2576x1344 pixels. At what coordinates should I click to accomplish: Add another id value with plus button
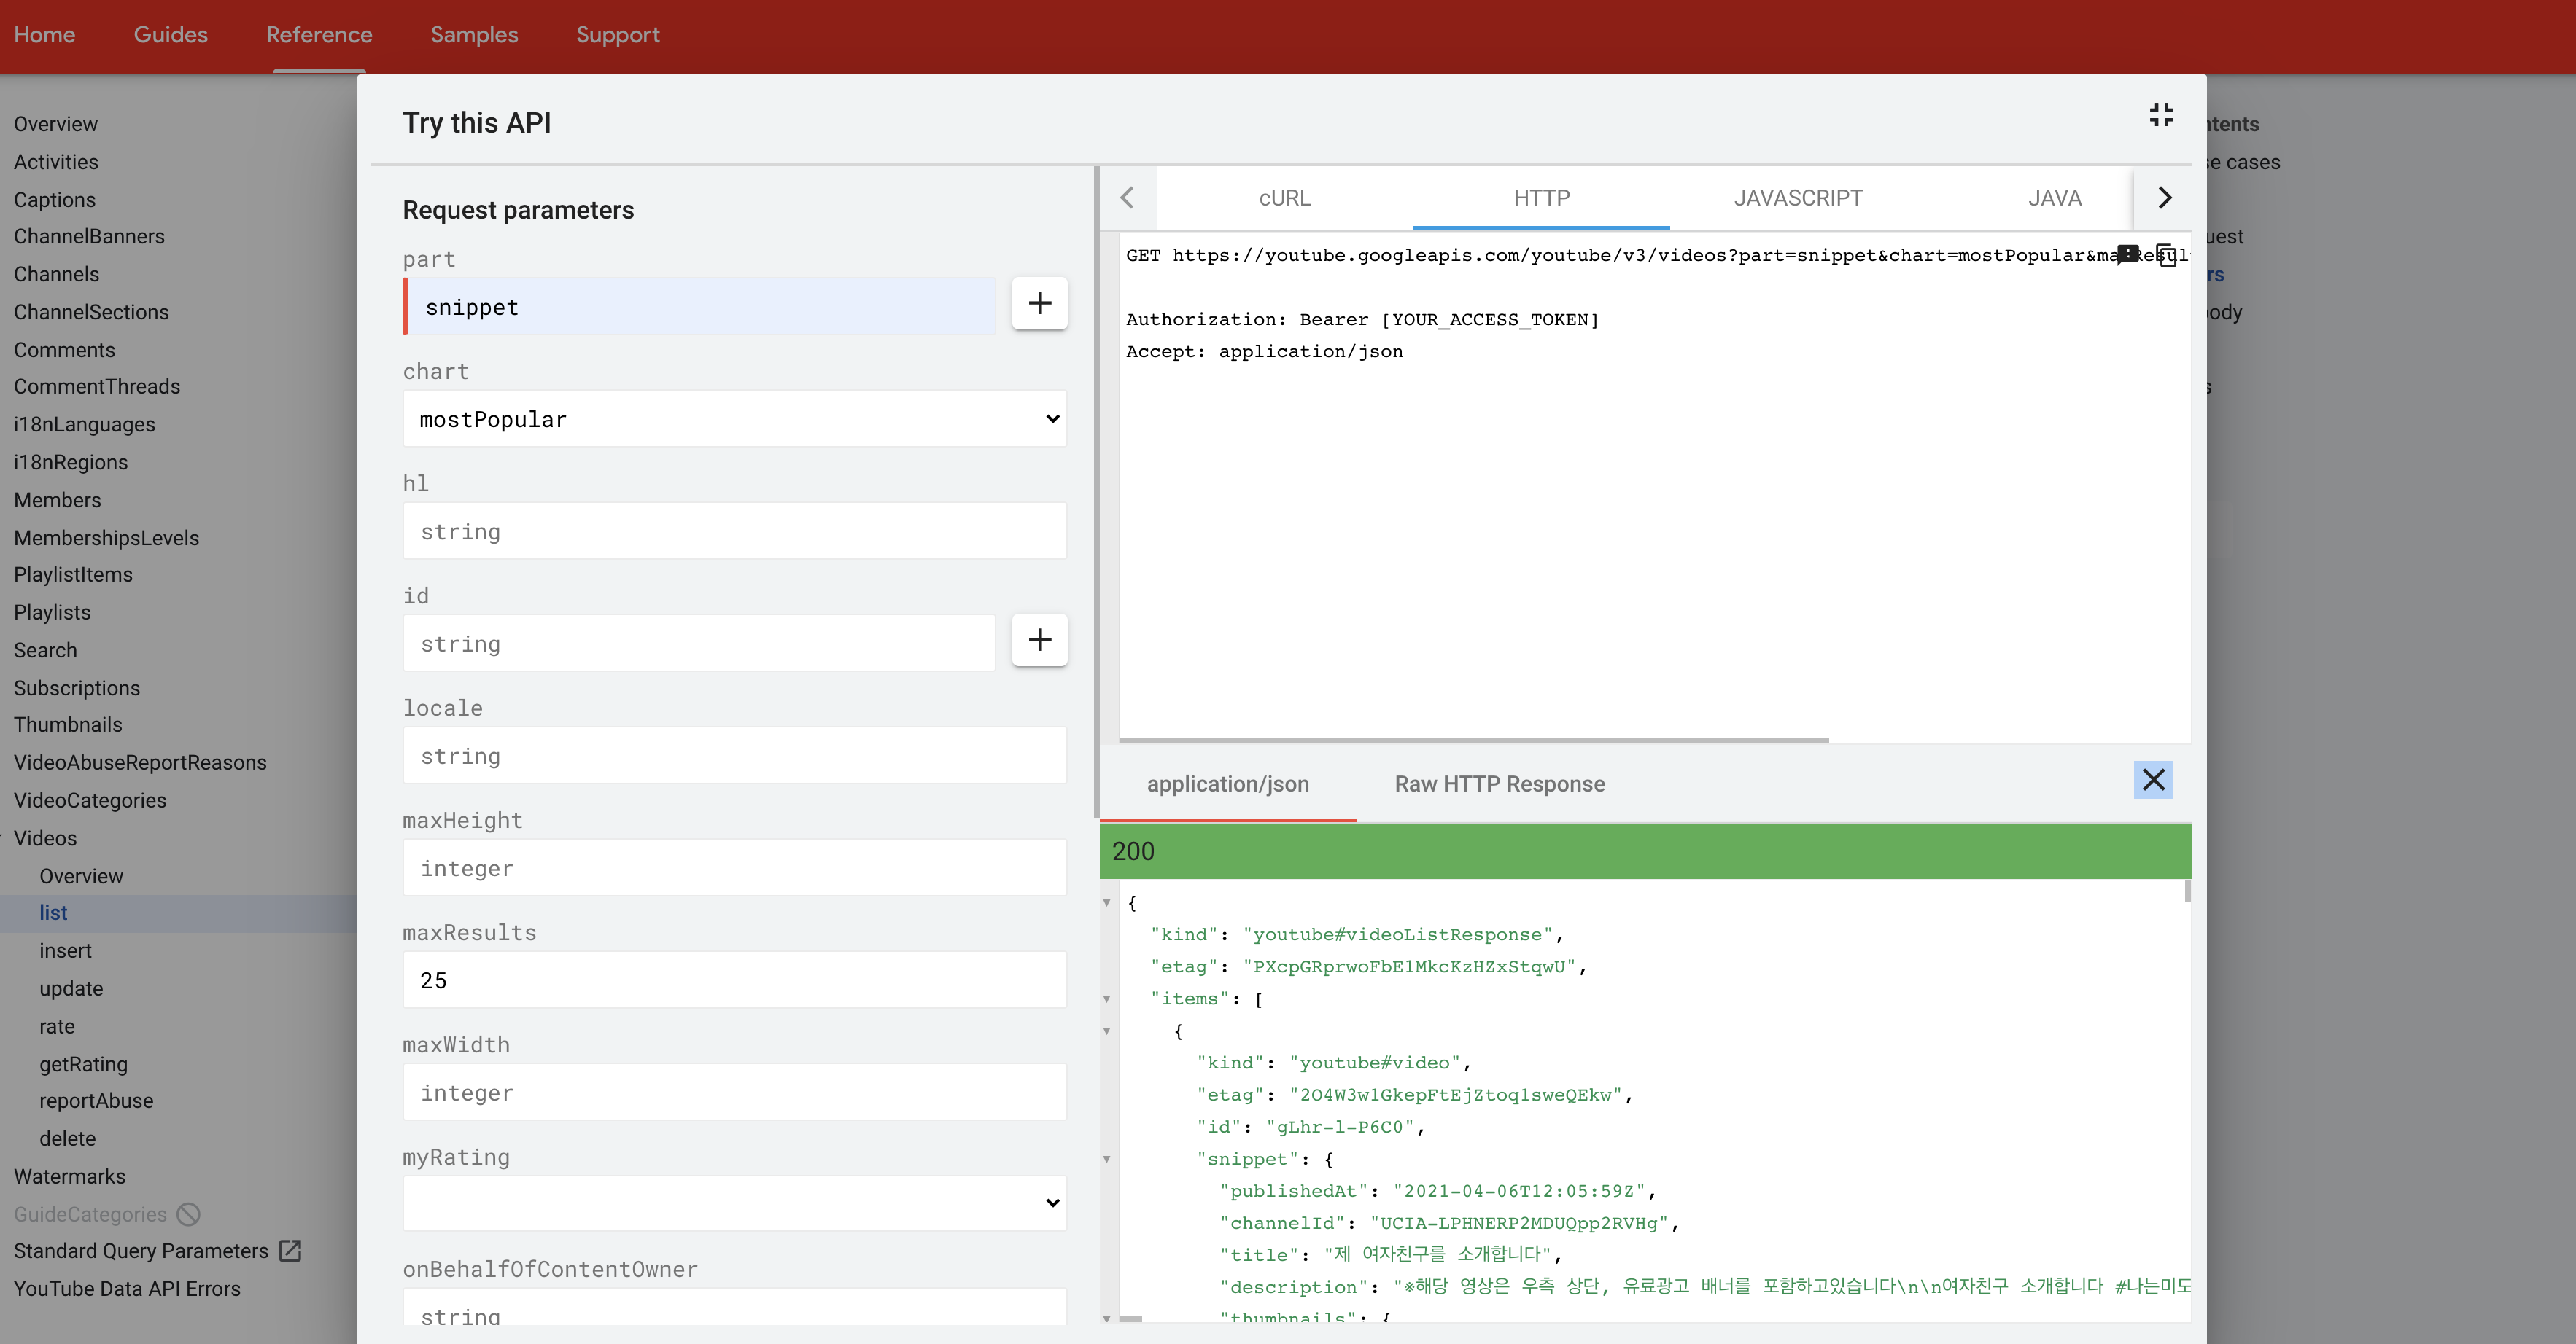click(x=1039, y=641)
